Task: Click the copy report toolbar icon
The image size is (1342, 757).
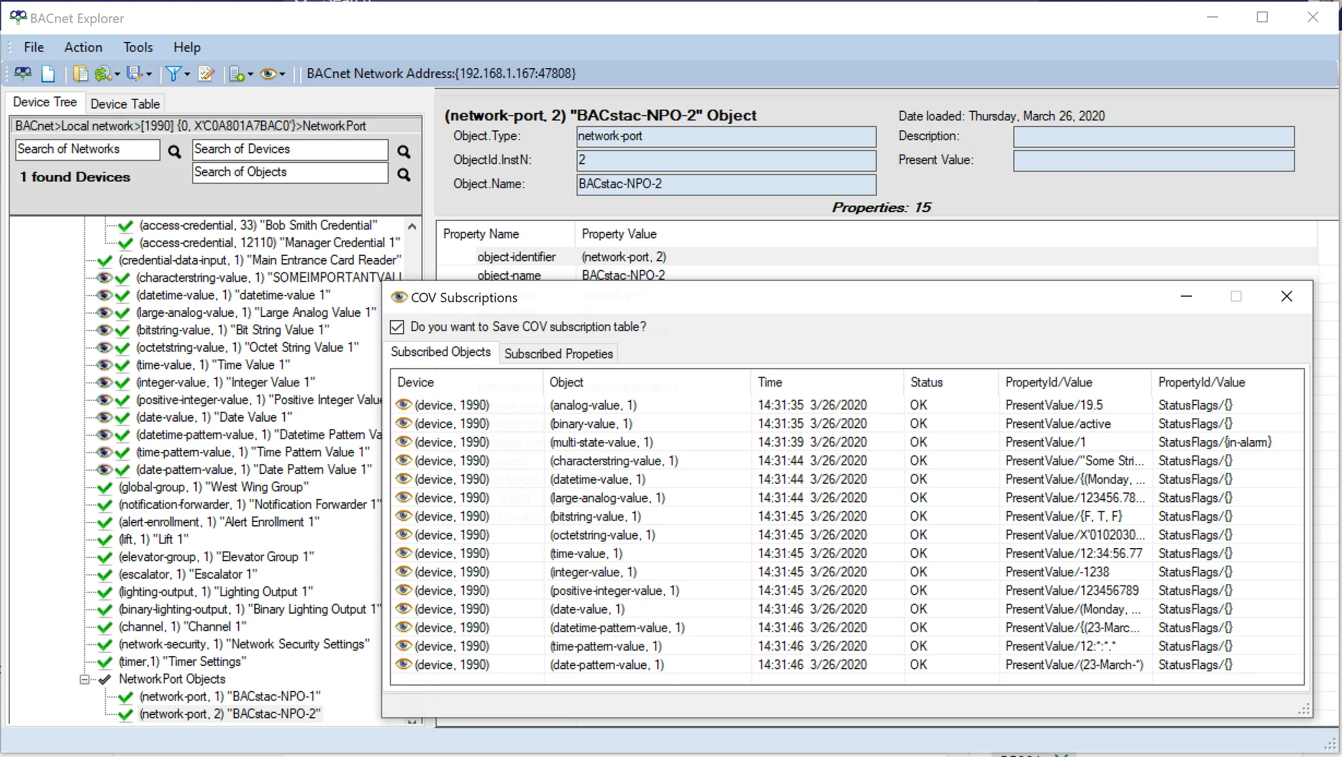Action: point(80,73)
